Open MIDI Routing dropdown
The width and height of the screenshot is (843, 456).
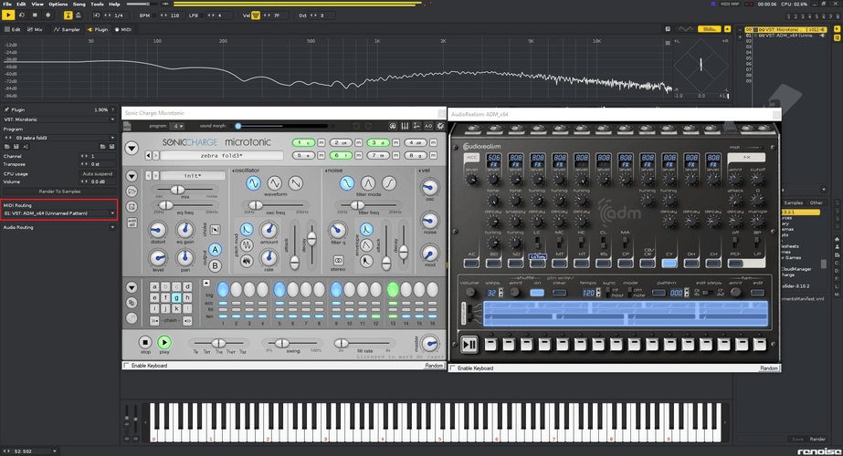pyautogui.click(x=59, y=213)
